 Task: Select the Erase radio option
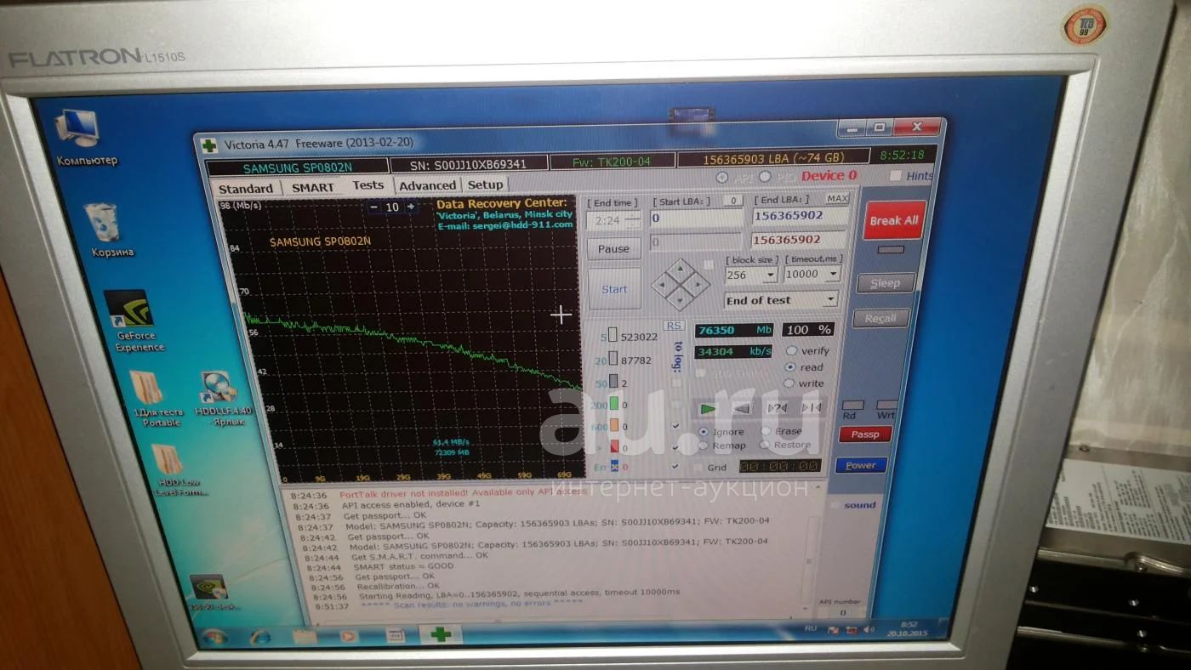pyautogui.click(x=766, y=431)
